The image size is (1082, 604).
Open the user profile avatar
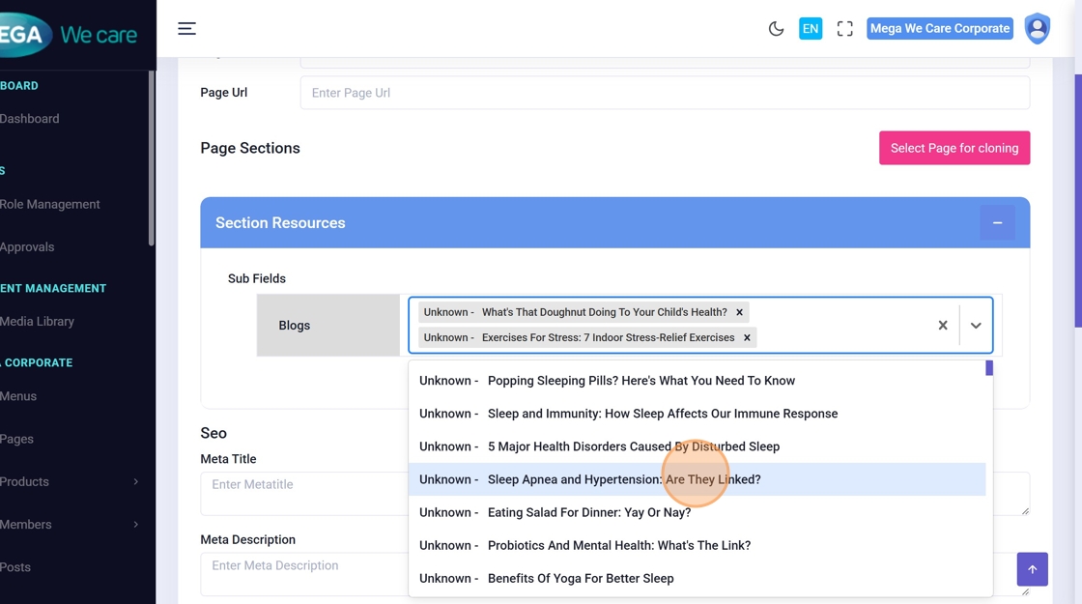click(x=1037, y=29)
